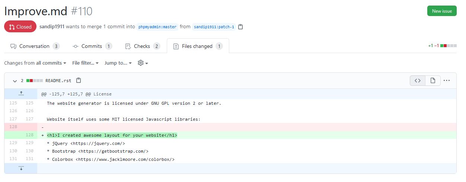Click the Colorbox library line
Image resolution: width=466 pixels, height=182 pixels.
111,160
